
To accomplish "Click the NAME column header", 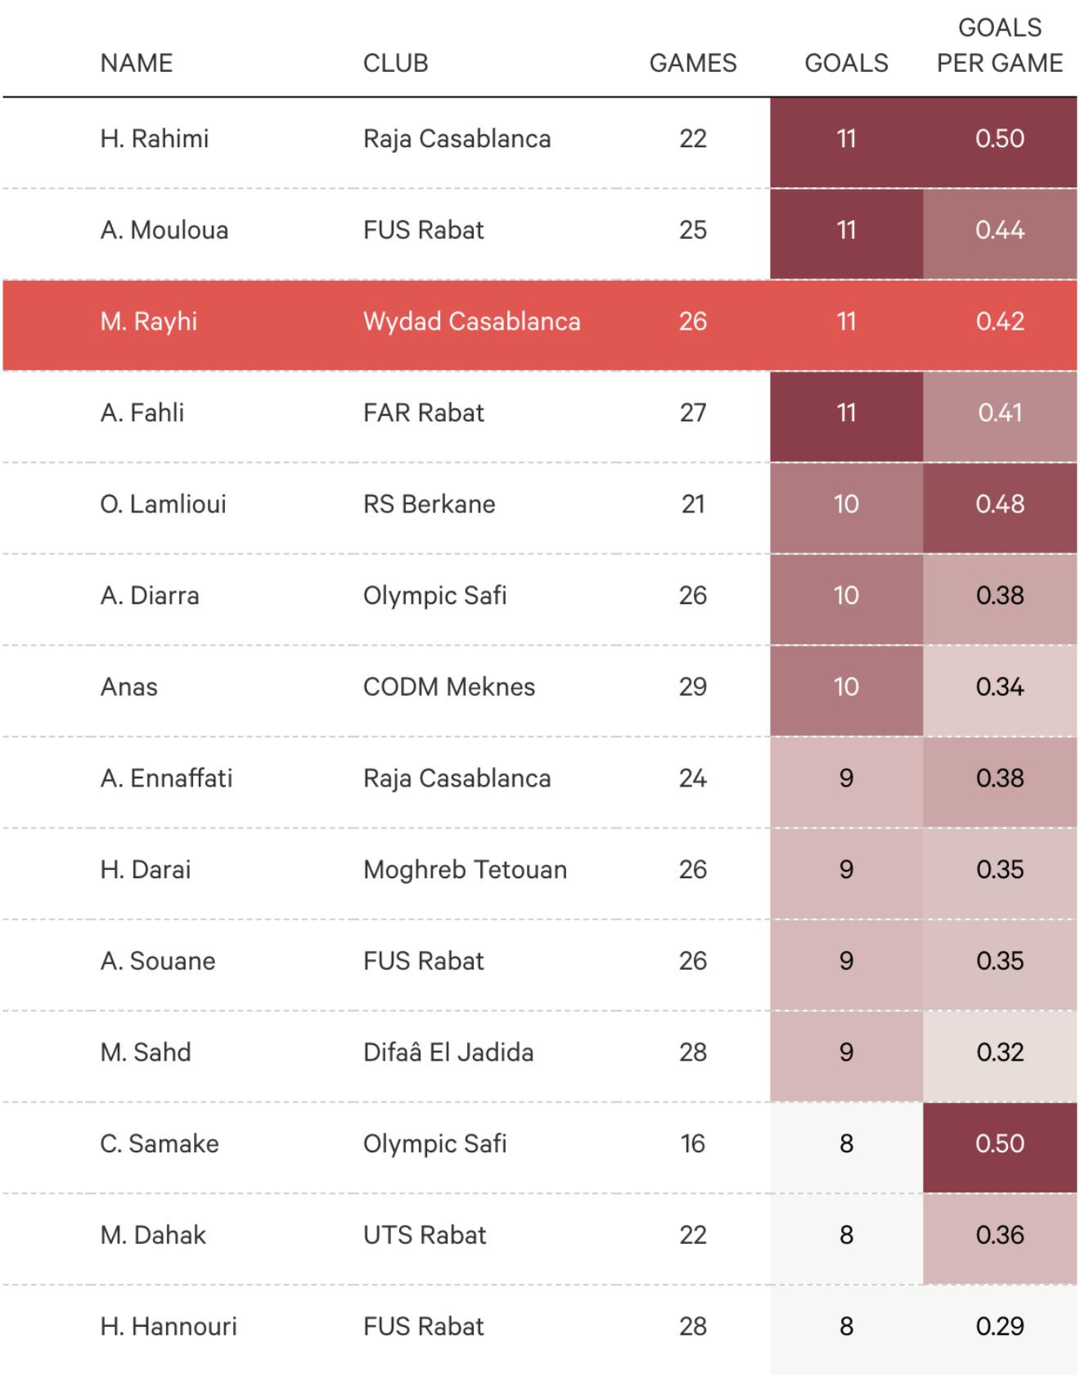I will (x=137, y=63).
